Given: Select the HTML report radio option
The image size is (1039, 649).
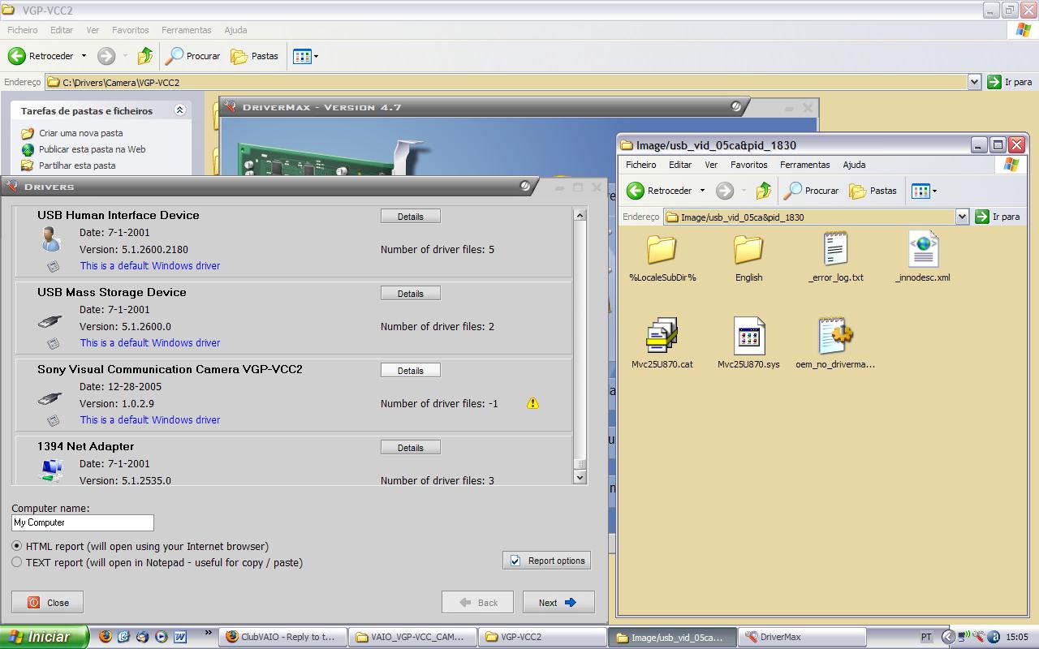Looking at the screenshot, I should [x=16, y=546].
